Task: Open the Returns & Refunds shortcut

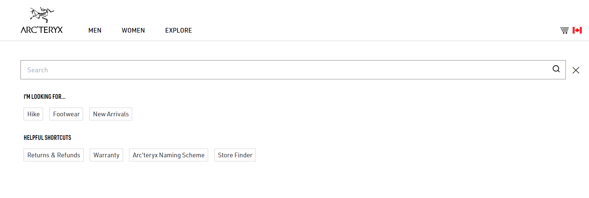Action: tap(53, 155)
